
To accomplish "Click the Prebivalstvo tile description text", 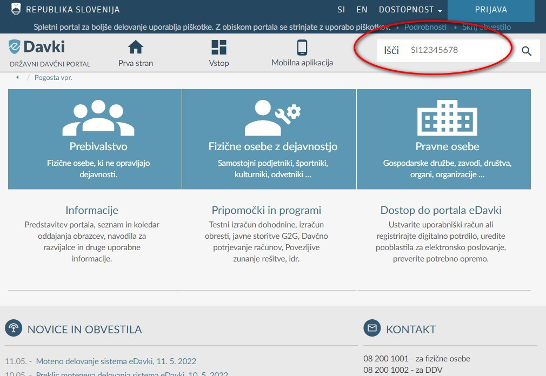I will pos(98,169).
